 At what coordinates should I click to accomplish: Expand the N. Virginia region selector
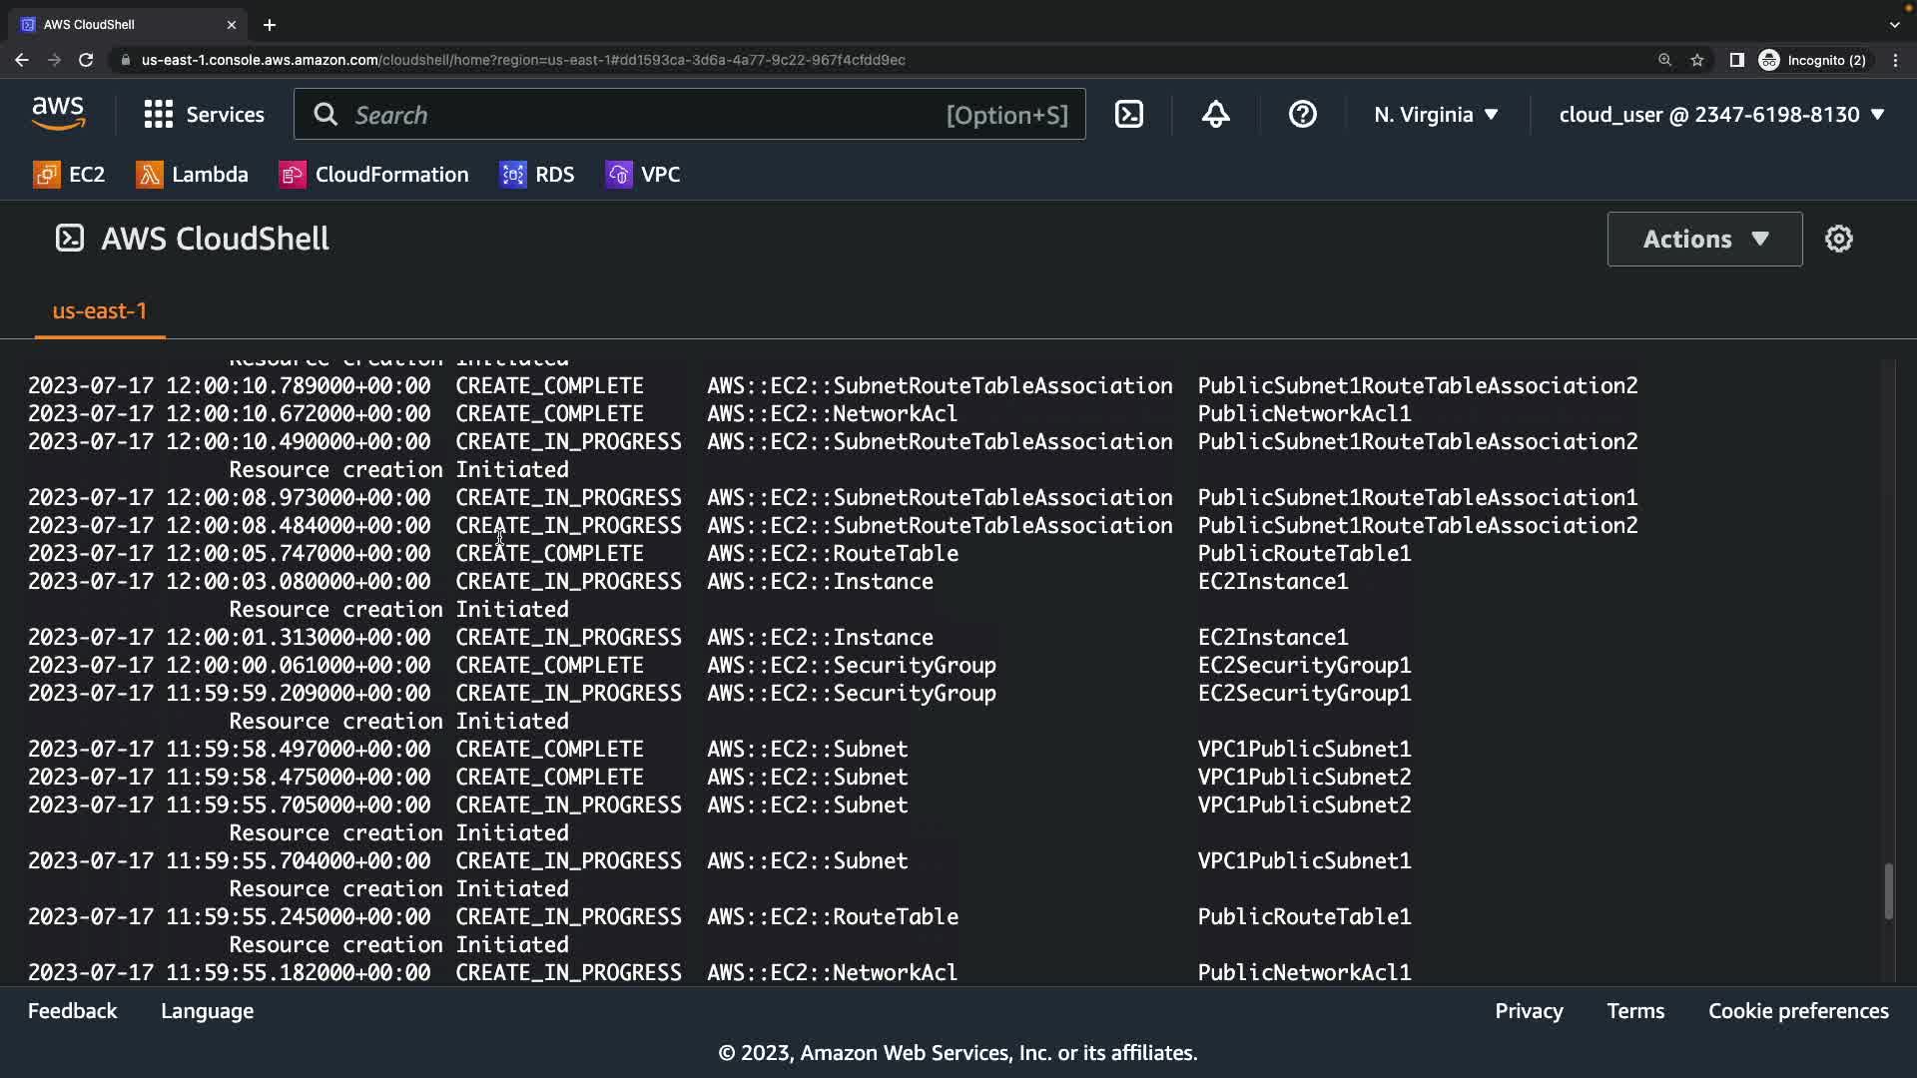click(x=1436, y=114)
